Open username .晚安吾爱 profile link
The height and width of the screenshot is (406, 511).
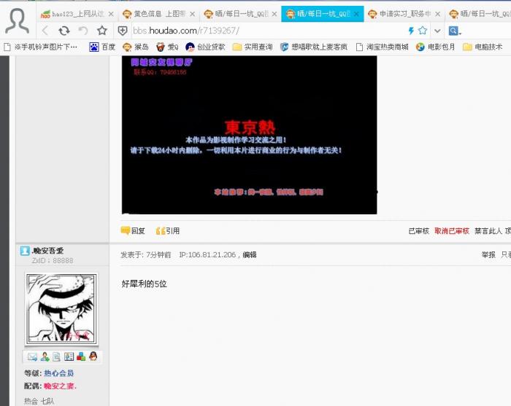tap(48, 251)
